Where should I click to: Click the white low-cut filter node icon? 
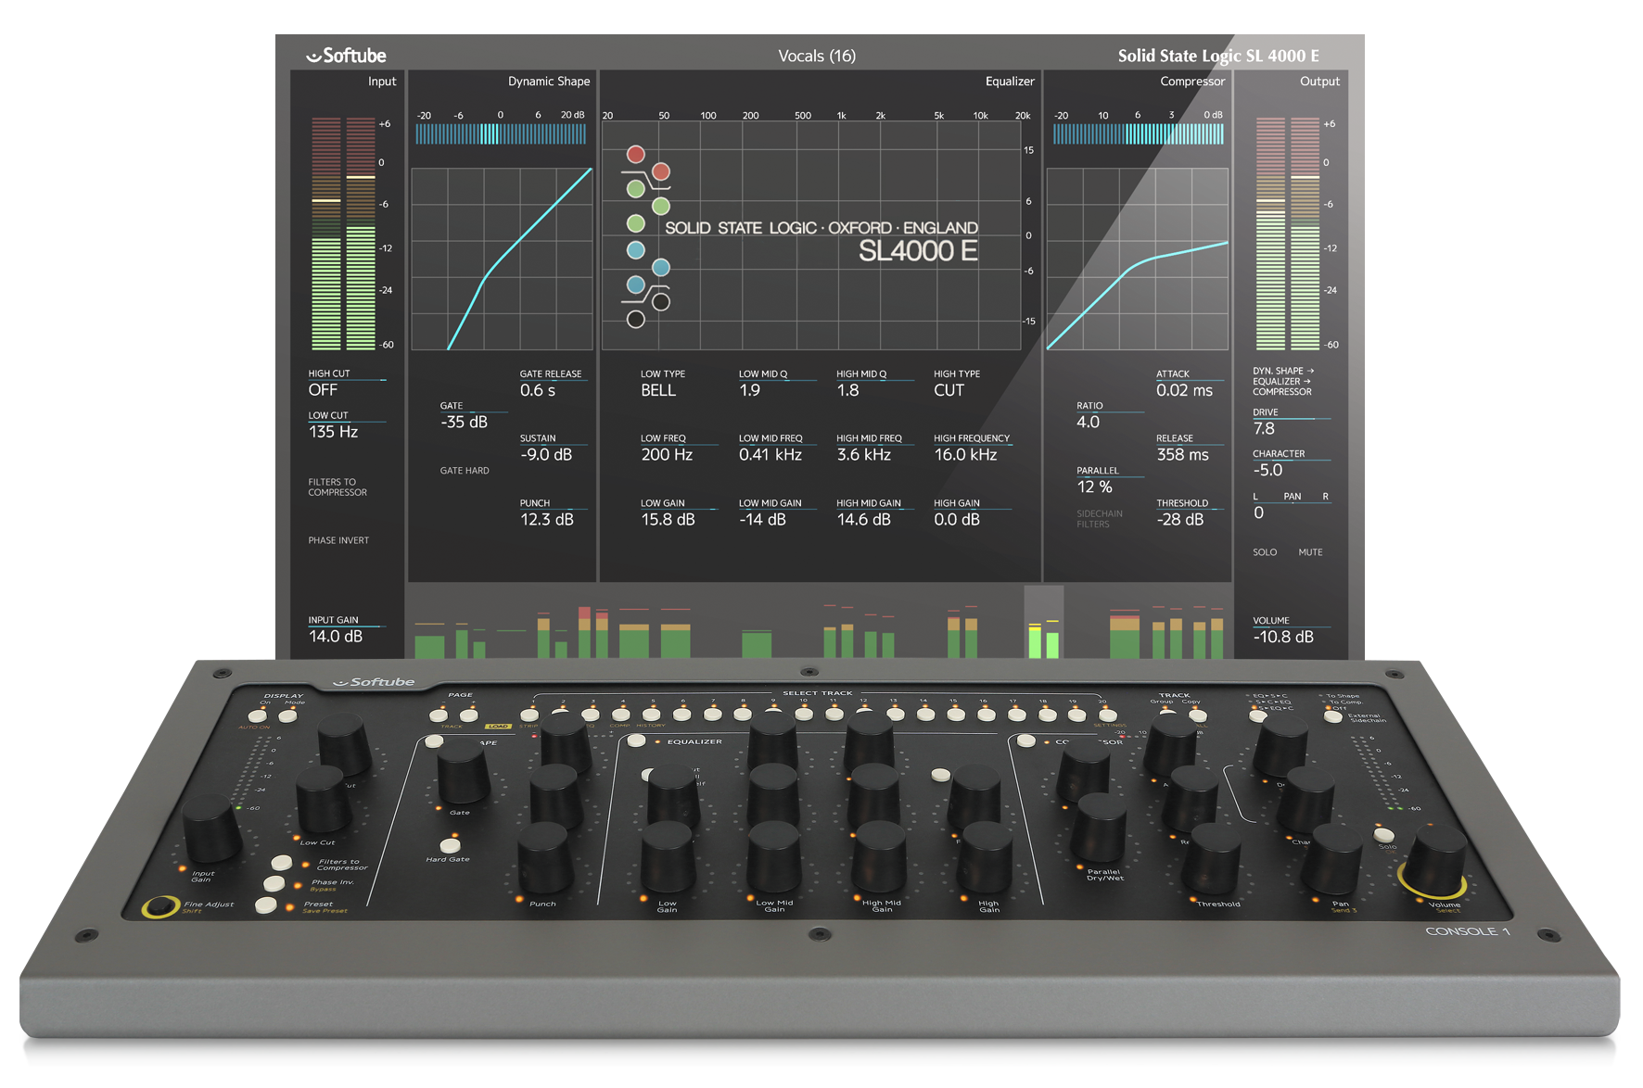[636, 320]
